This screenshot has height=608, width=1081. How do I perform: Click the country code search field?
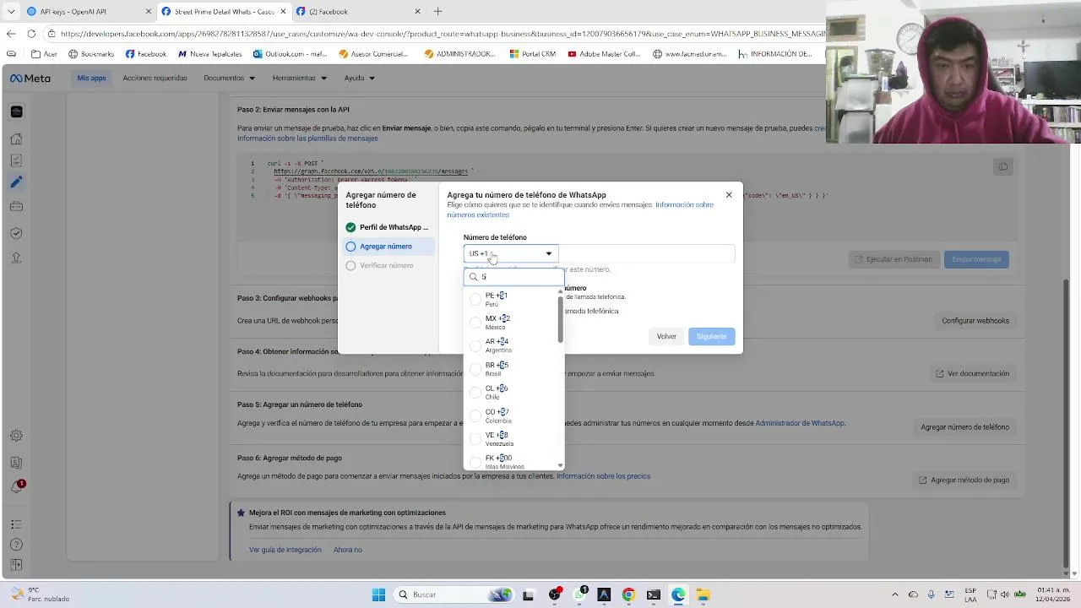pyautogui.click(x=513, y=277)
